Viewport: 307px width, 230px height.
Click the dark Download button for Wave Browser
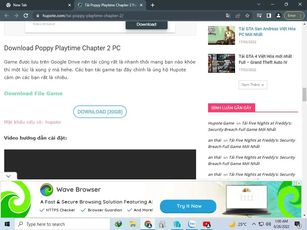(x=146, y=25)
